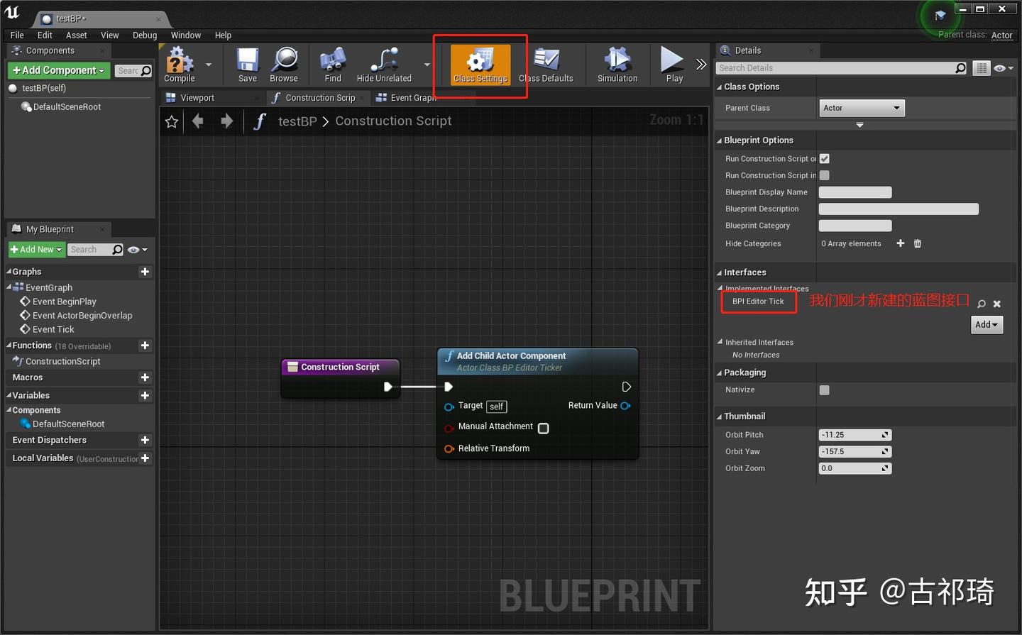1022x635 pixels.
Task: Adjust the Orbit Pitch value stepper
Action: [x=884, y=434]
